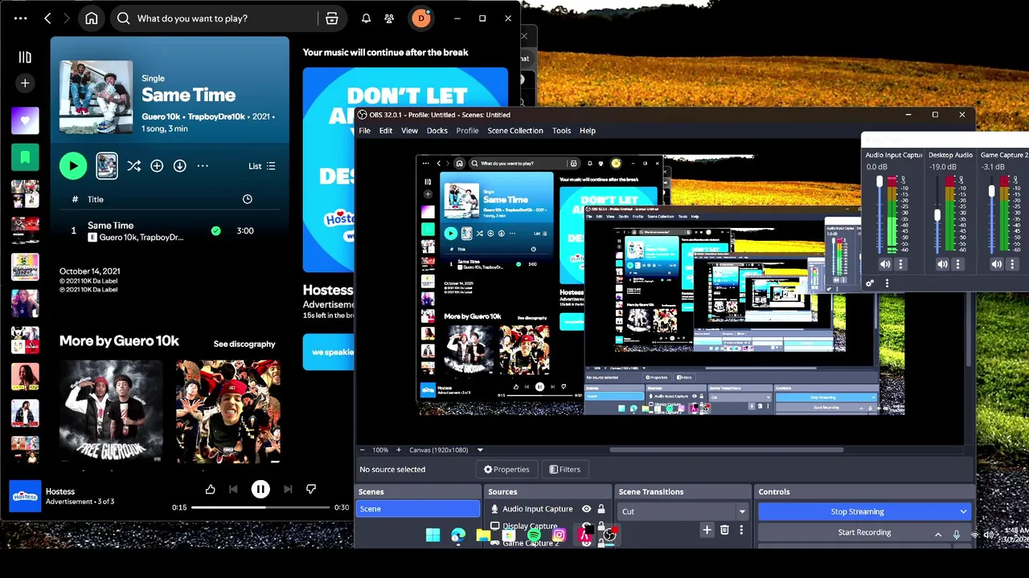Open source Properties button
1029x578 pixels.
pos(506,470)
